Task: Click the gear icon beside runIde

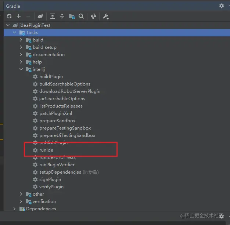Action: click(x=35, y=150)
